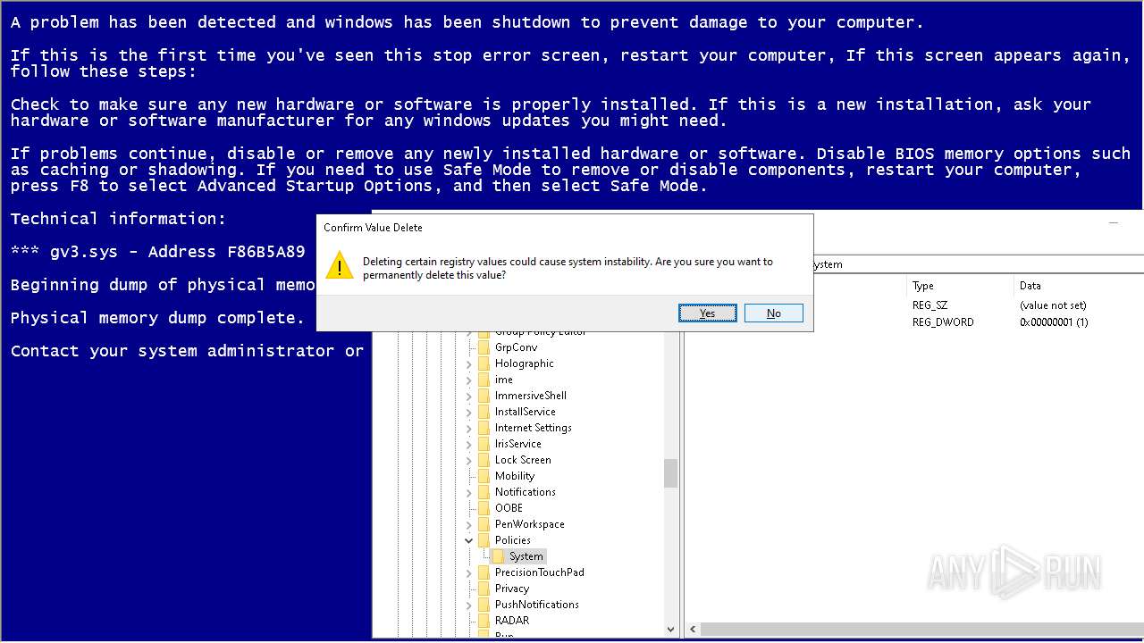Select the Notifications folder icon

(484, 492)
